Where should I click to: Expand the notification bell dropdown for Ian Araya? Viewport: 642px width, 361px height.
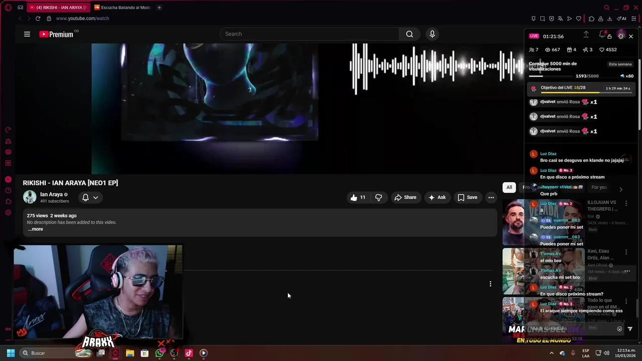90,198
